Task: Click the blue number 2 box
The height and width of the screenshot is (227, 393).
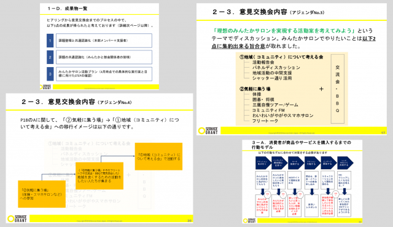Action: 50,57
